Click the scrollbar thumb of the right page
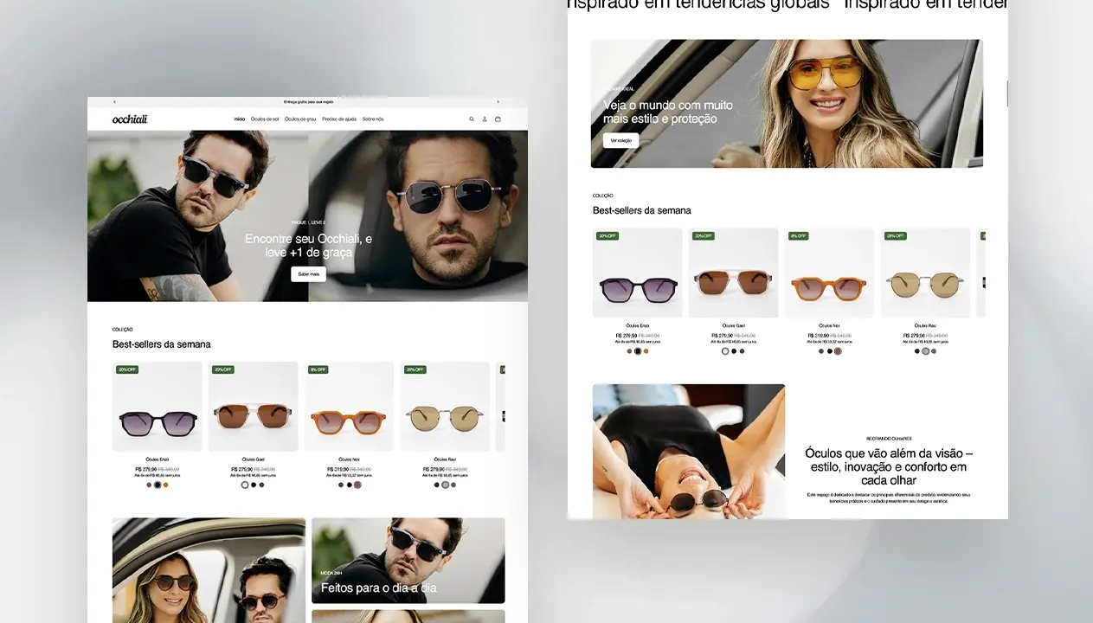The width and height of the screenshot is (1093, 623). point(1006,93)
